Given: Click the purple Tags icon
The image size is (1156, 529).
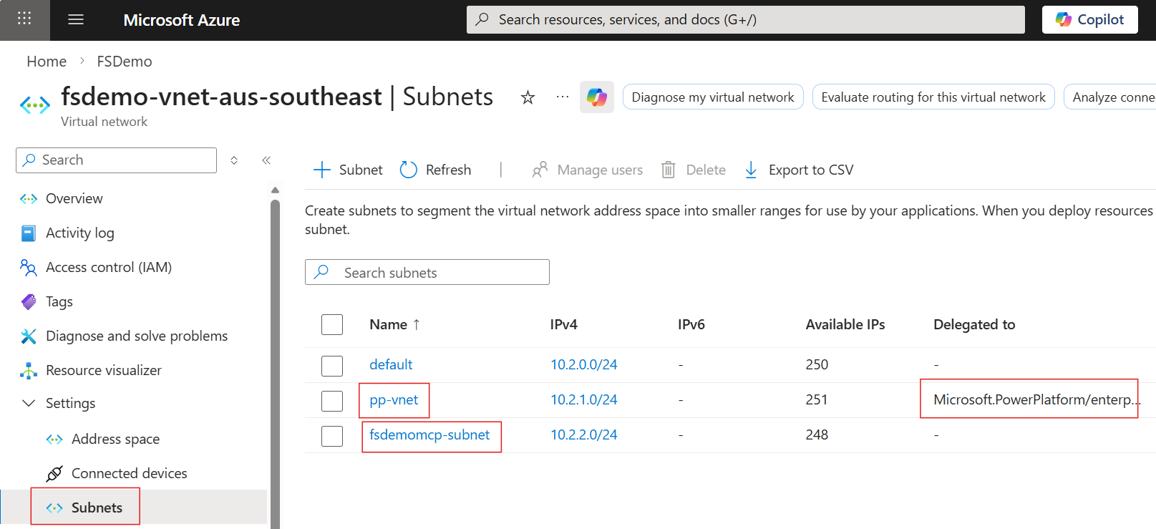Looking at the screenshot, I should coord(29,301).
